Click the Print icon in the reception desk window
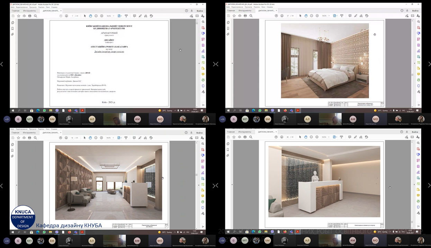Screen dimensions: 431x248 pyautogui.click(x=245, y=137)
